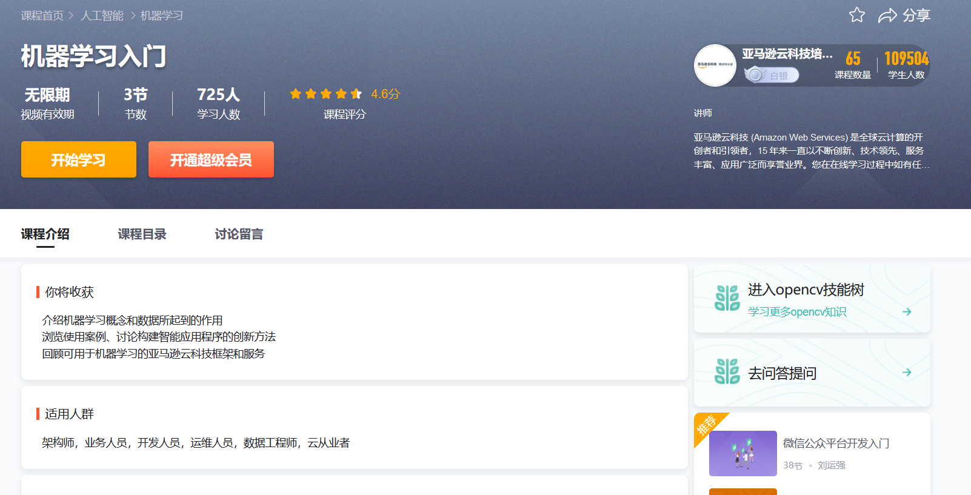Click the 725人 学习人数 stat
The height and width of the screenshot is (495, 971).
tap(219, 103)
